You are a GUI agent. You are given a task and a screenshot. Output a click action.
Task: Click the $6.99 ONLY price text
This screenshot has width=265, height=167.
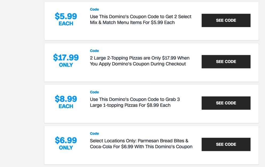66,143
